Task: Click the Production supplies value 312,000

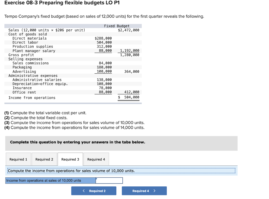Action: (104, 47)
